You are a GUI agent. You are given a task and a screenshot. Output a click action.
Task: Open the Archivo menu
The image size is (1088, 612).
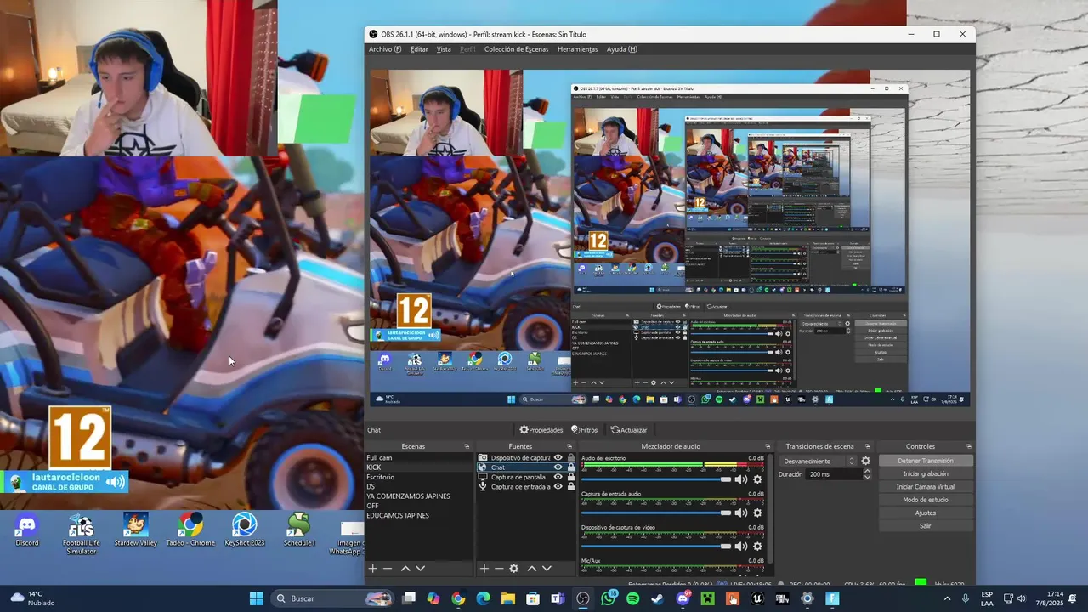385,49
